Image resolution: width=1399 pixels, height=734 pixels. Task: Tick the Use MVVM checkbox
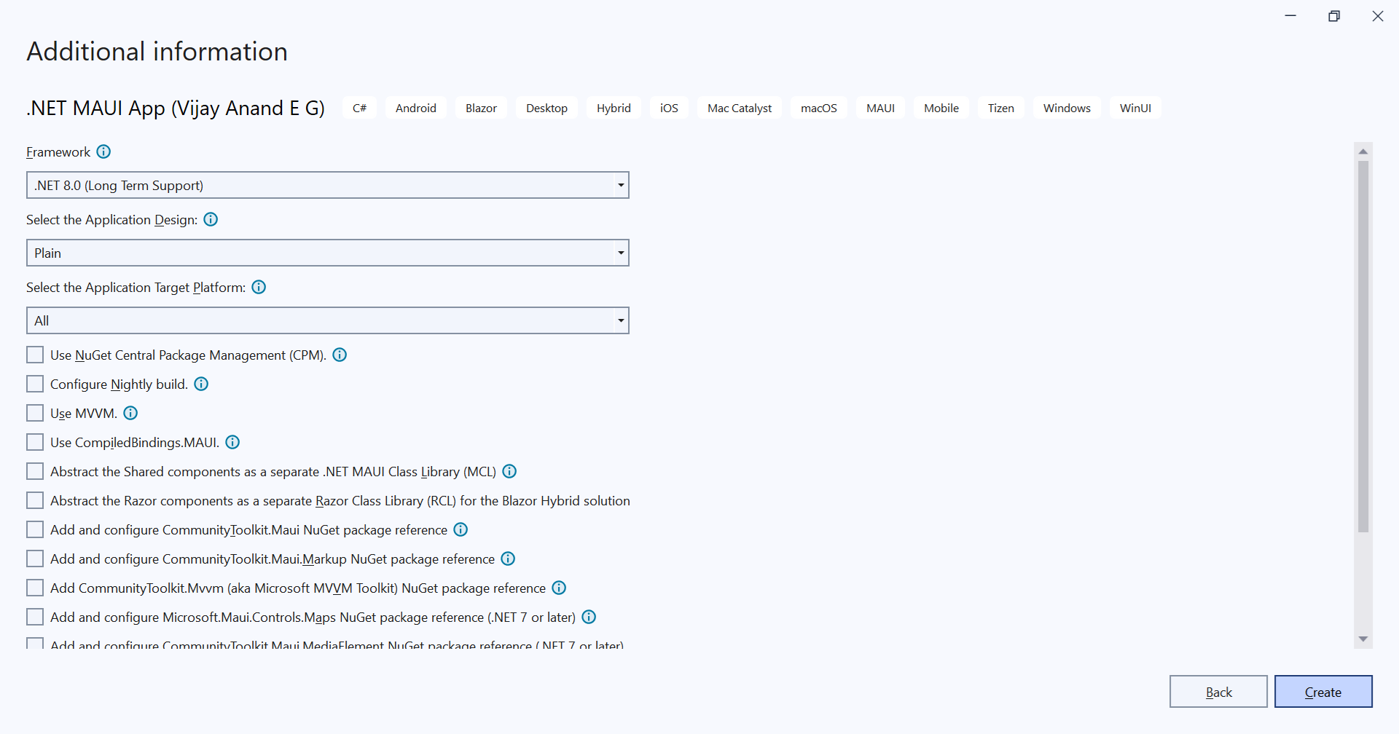(x=35, y=413)
